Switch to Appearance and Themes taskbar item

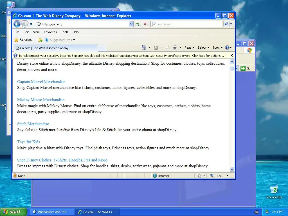pos(52,212)
